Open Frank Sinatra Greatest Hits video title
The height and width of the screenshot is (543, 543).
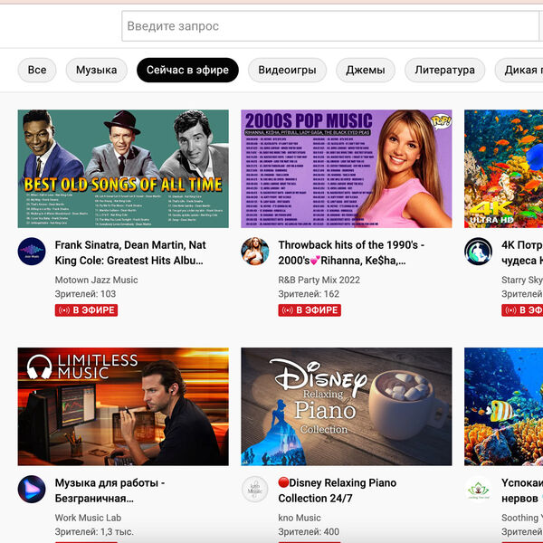pos(130,252)
